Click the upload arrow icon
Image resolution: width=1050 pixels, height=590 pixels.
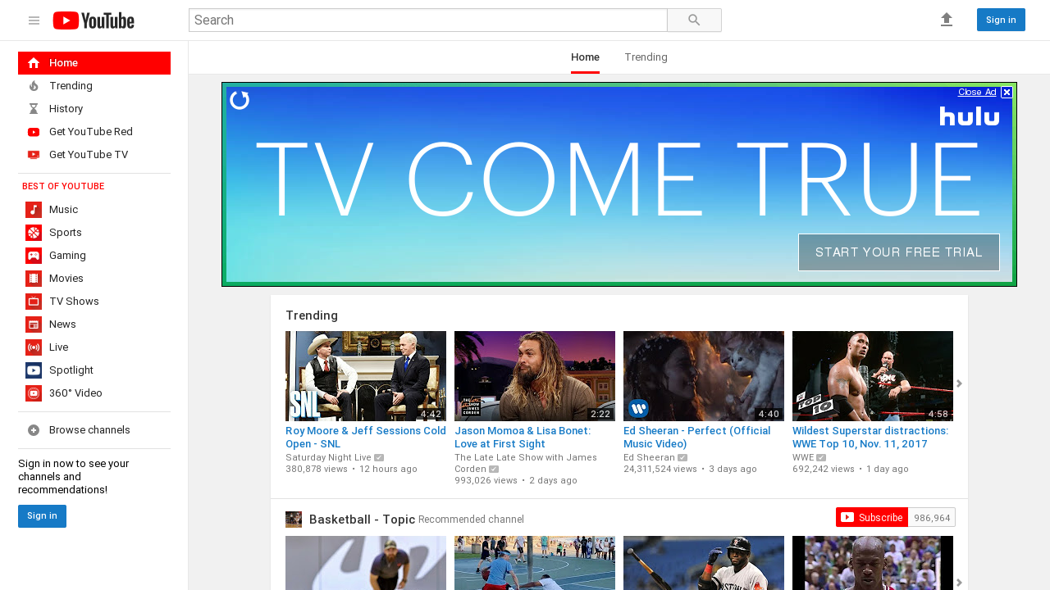(947, 20)
